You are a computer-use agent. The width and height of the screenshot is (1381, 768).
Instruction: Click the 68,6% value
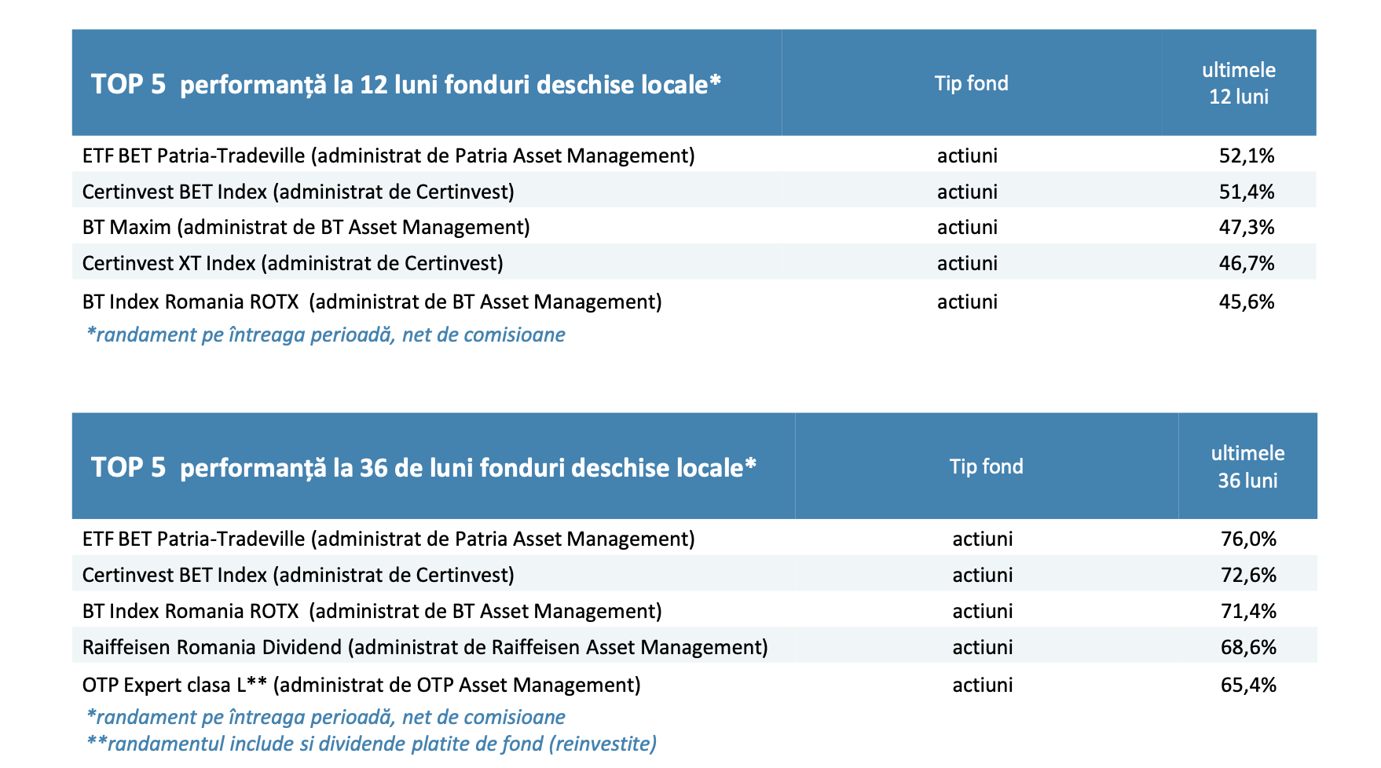pos(1249,647)
